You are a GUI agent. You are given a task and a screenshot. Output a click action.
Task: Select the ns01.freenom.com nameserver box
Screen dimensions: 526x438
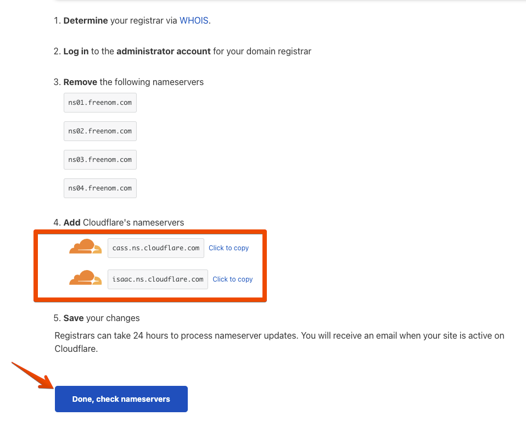[100, 103]
